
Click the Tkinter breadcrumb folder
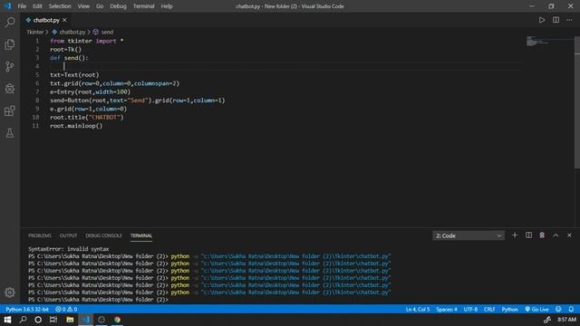(34, 33)
